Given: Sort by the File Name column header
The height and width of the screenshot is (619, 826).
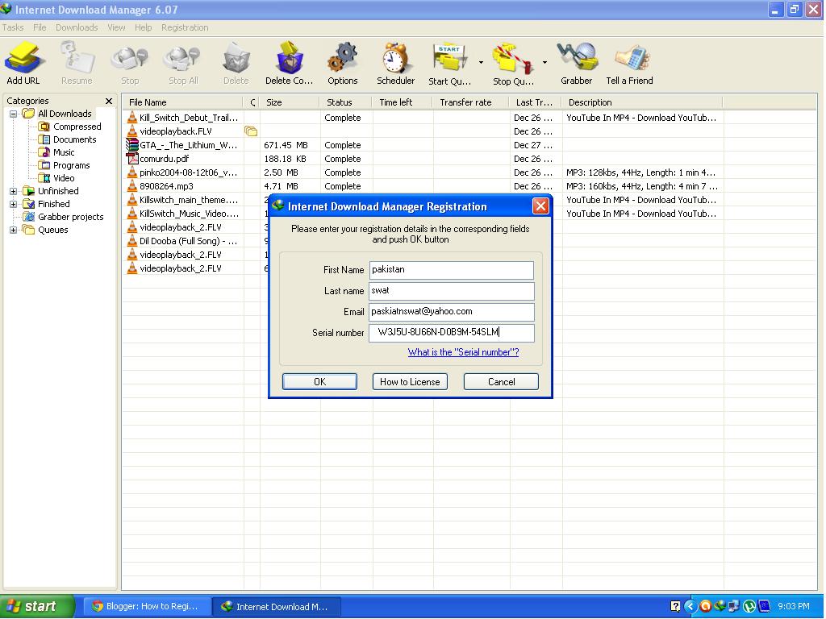Looking at the screenshot, I should click(x=182, y=102).
